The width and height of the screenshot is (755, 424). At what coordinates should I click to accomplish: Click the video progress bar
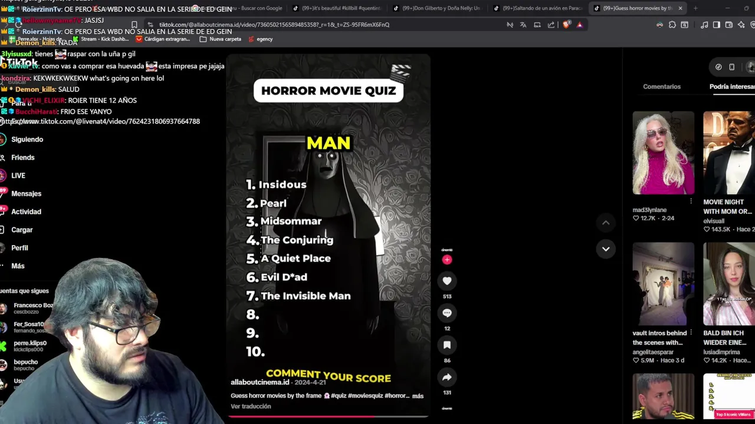[x=329, y=416]
